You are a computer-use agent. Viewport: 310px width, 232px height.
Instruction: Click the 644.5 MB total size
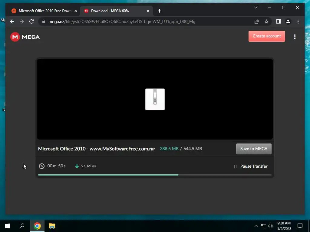coord(193,149)
